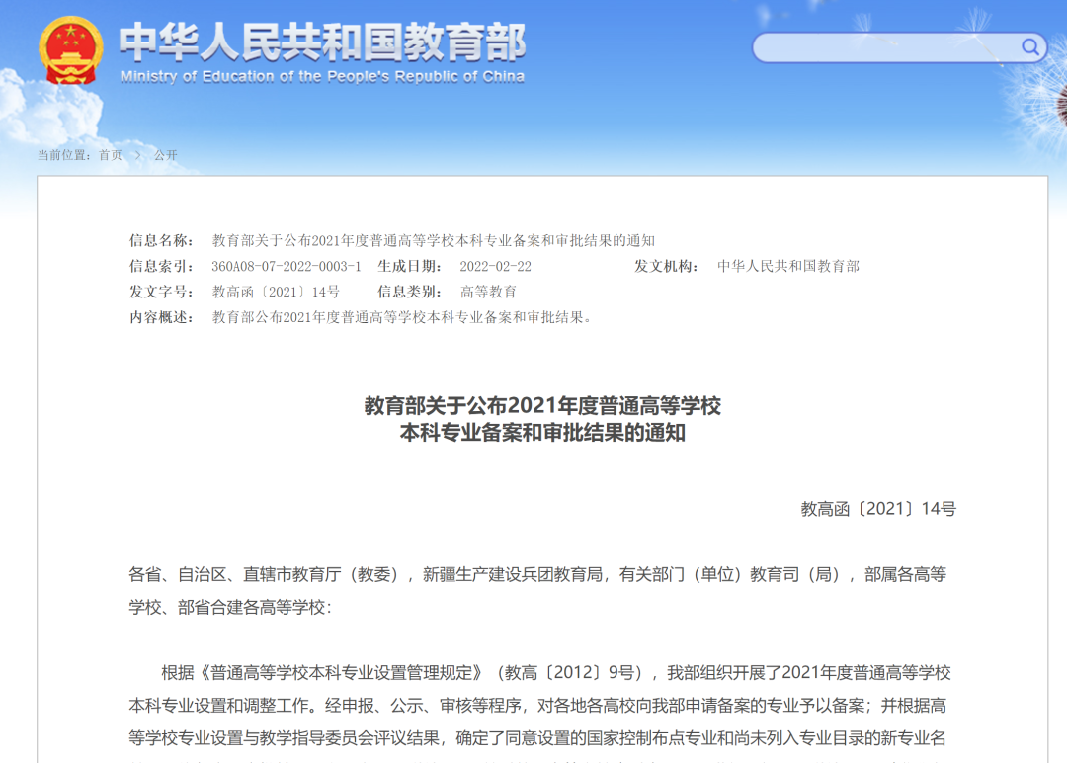Click 教高函〔2021〕14号 beside 发文字号
This screenshot has height=763, width=1067.
(x=276, y=292)
